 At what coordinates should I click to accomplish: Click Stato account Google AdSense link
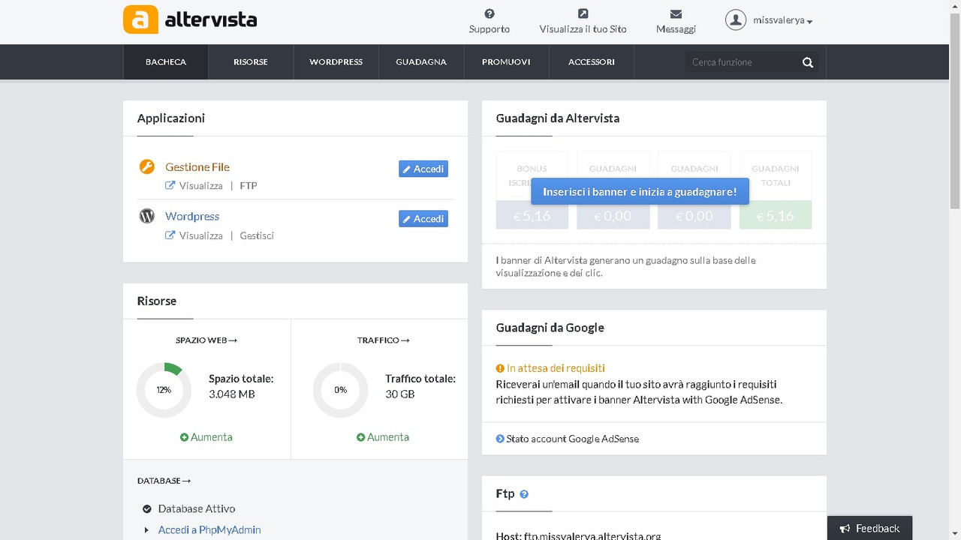[x=568, y=439]
